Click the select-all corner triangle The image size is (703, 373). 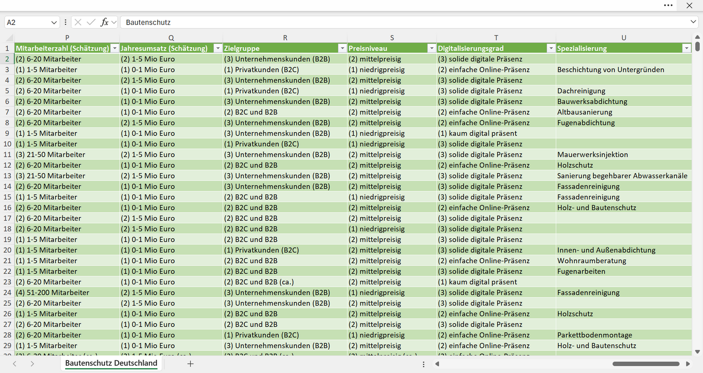point(9,38)
